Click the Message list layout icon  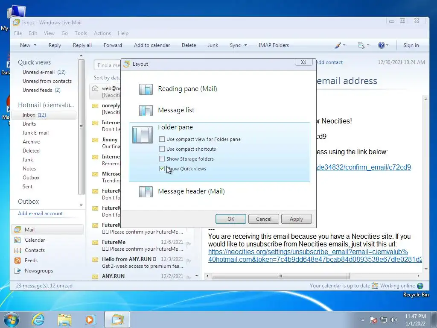pos(146,111)
